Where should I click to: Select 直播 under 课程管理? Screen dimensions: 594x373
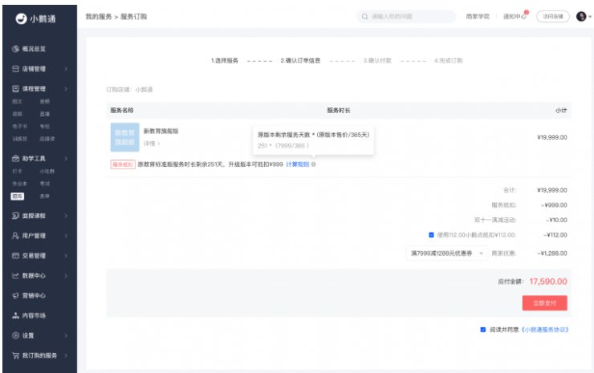[45, 114]
